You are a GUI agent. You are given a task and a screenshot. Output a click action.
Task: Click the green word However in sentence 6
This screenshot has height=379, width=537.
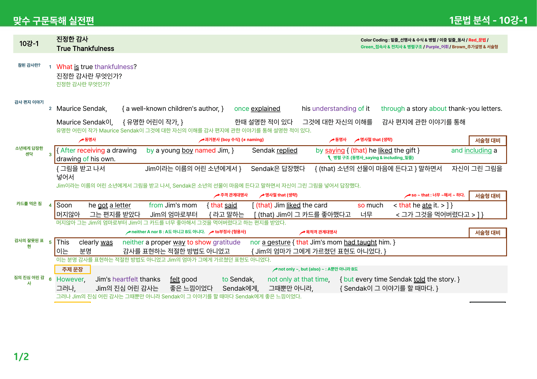point(71,279)
